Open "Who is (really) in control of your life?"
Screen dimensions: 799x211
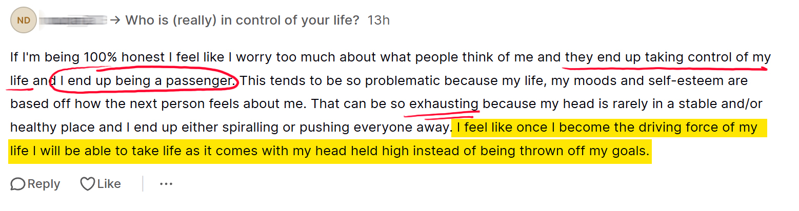pyautogui.click(x=242, y=20)
